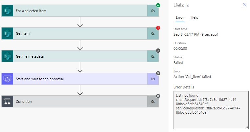The width and height of the screenshot is (250, 132).
Task: Click the skipped badge on 'Get file metadata'
Action: click(158, 50)
